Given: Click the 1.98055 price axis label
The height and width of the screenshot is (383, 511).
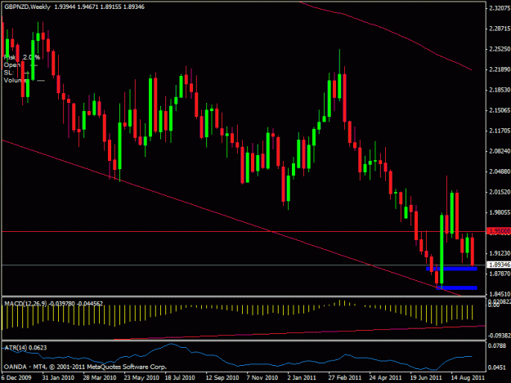Looking at the screenshot, I should click(500, 212).
